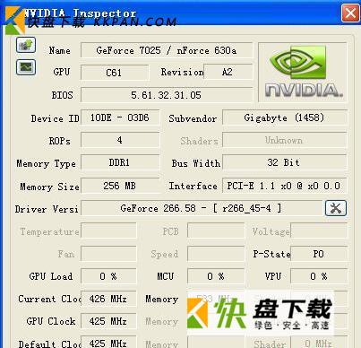Screen dimensions: 361x348
Task: Click the empty Speed field
Action: 216,254
